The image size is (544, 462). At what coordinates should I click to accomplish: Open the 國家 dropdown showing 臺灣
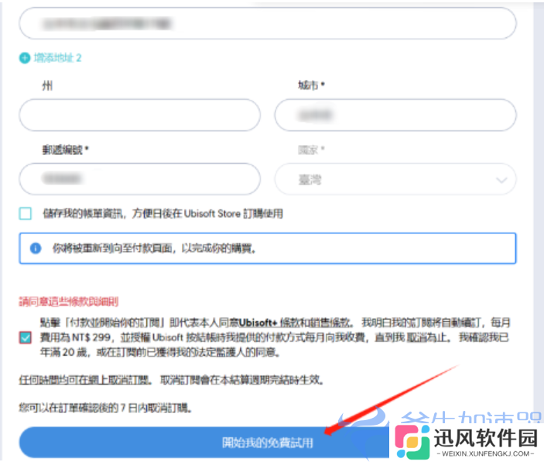[395, 179]
